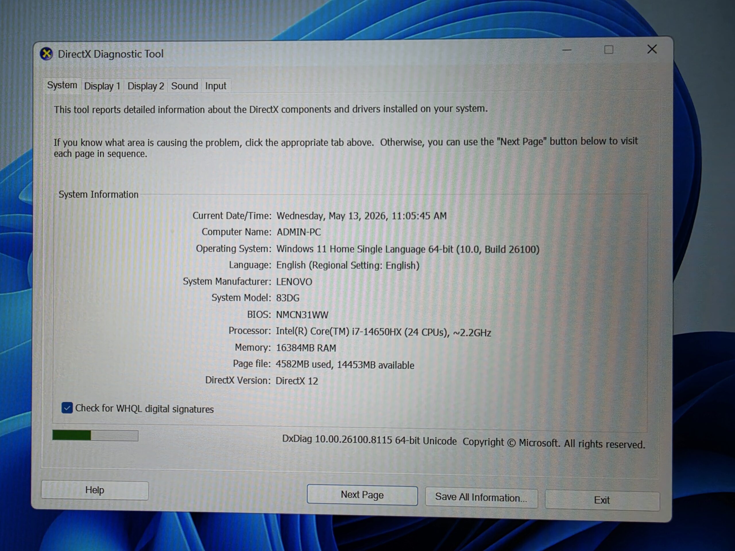Go to the Sound tab
Image resolution: width=735 pixels, height=551 pixels.
click(184, 86)
